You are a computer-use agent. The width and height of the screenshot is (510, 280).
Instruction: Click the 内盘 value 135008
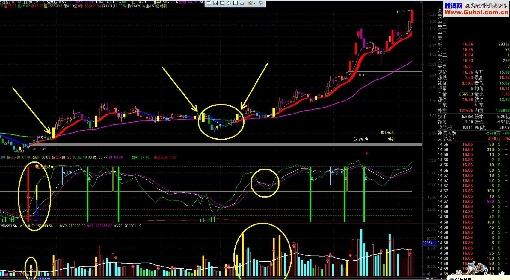[x=503, y=111]
